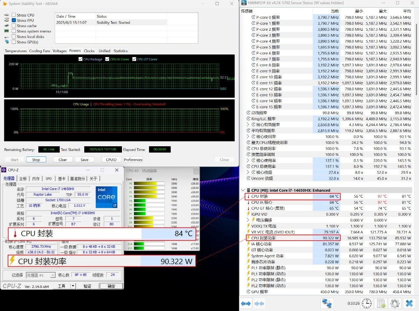
Task: Enable the Stress CPU checkbox
Action: [14, 15]
